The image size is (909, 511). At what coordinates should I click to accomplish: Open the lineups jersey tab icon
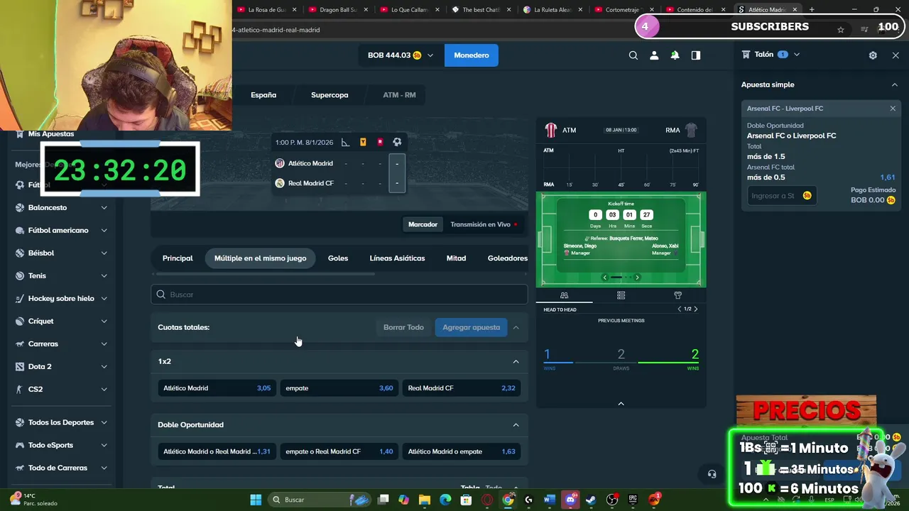coord(677,295)
